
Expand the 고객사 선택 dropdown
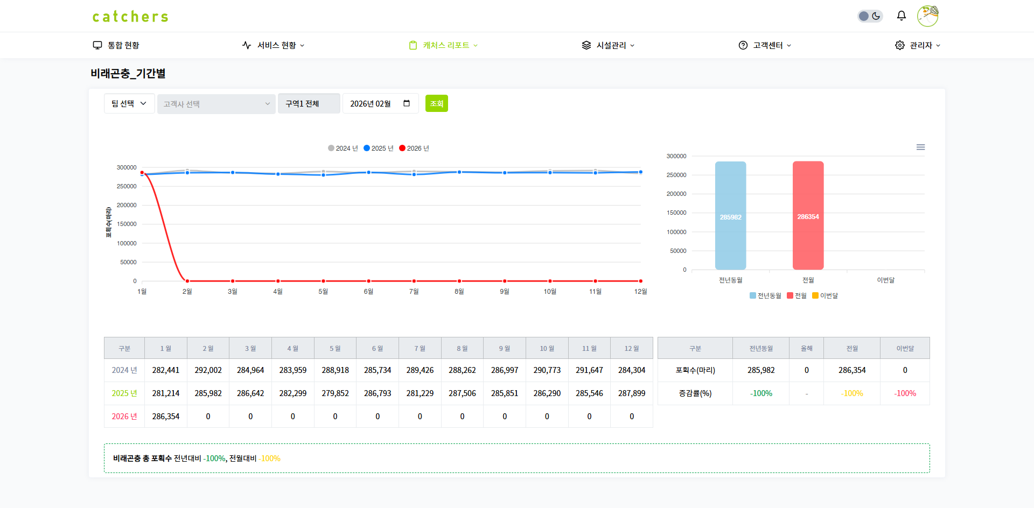point(216,104)
